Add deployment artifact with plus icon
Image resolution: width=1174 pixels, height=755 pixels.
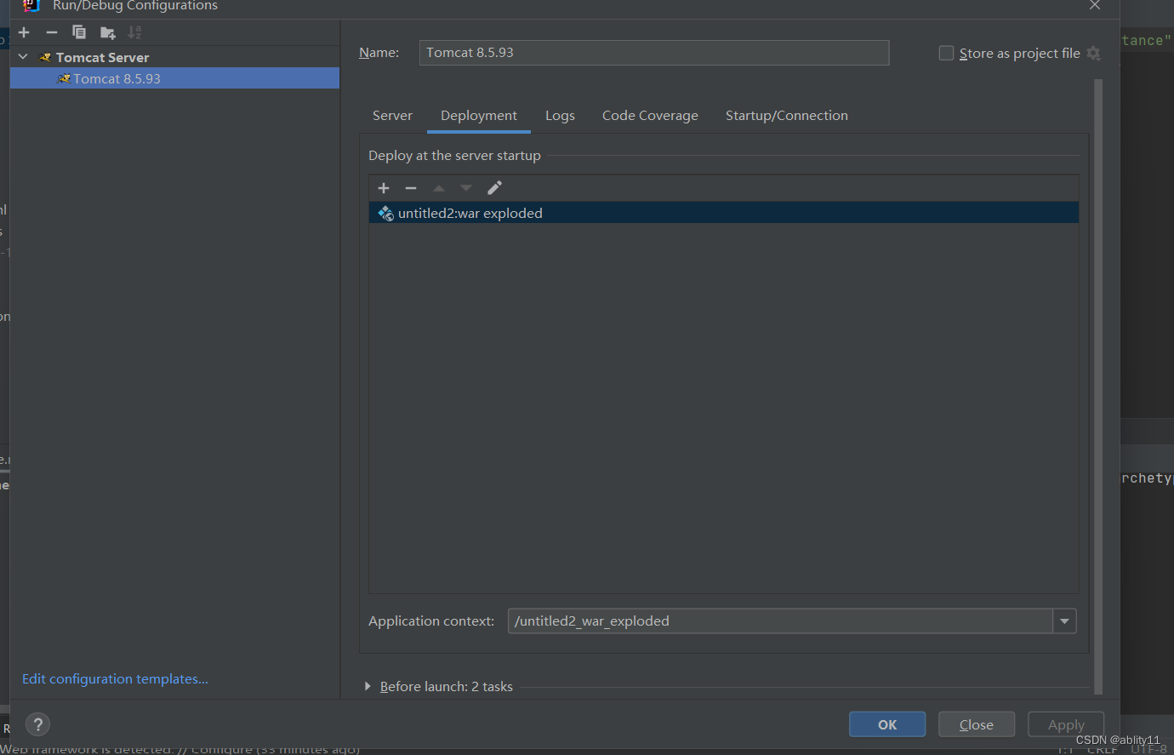pyautogui.click(x=384, y=188)
